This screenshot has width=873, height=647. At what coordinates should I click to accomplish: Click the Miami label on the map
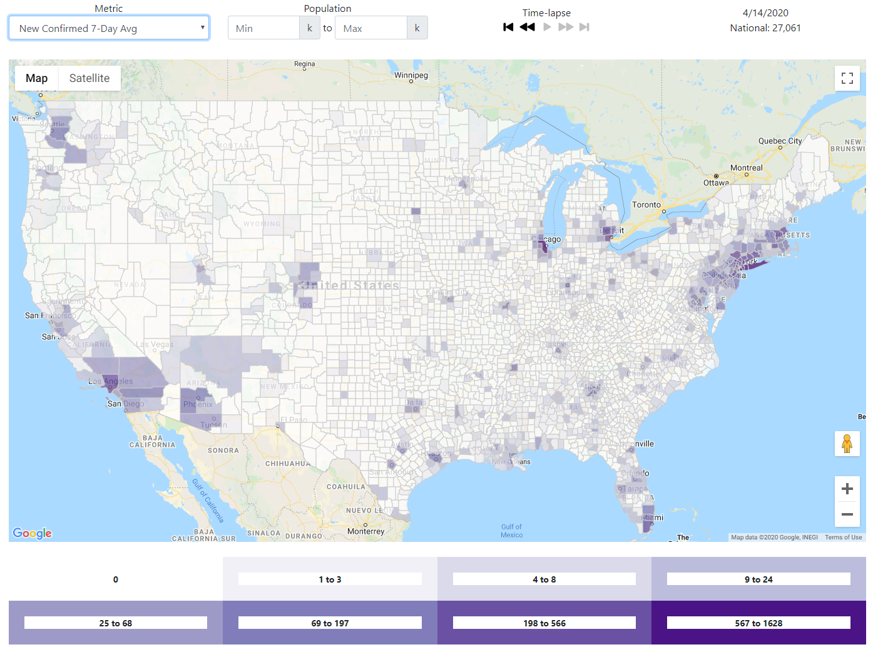[x=653, y=517]
